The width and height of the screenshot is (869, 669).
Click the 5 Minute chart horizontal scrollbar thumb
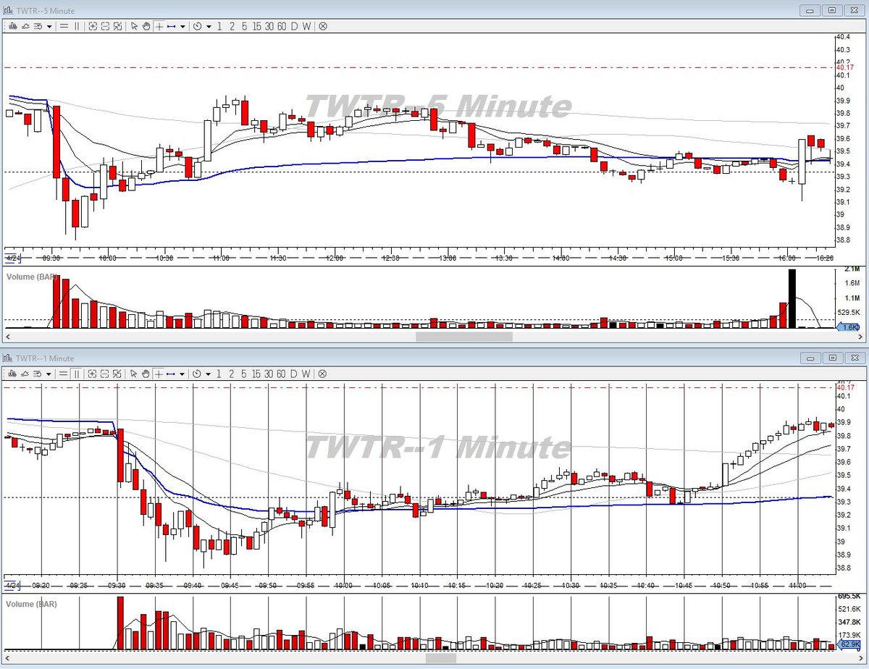(463, 337)
